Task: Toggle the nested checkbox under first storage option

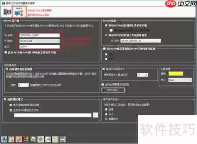Action: [111, 30]
